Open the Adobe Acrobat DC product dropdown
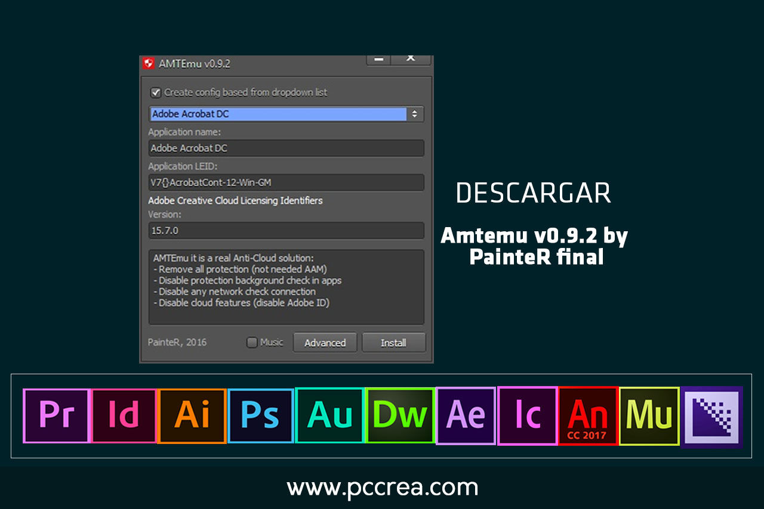Image resolution: width=764 pixels, height=509 pixels. tap(286, 114)
